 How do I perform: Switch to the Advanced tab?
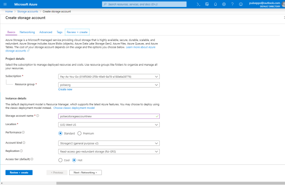point(46,32)
